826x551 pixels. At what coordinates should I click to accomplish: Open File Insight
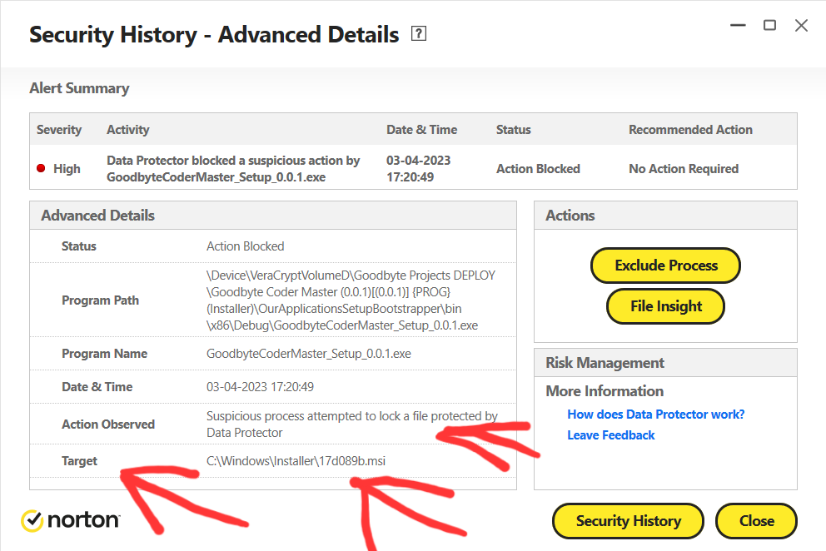pyautogui.click(x=666, y=306)
